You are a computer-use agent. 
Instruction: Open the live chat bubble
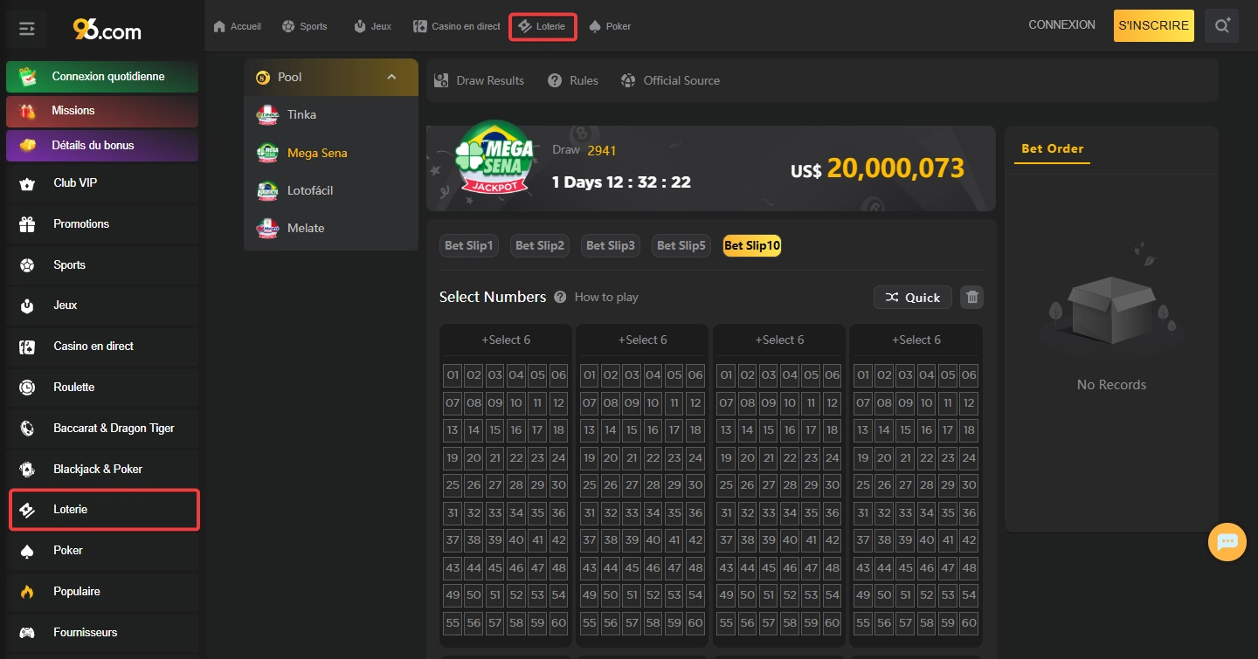(1227, 542)
